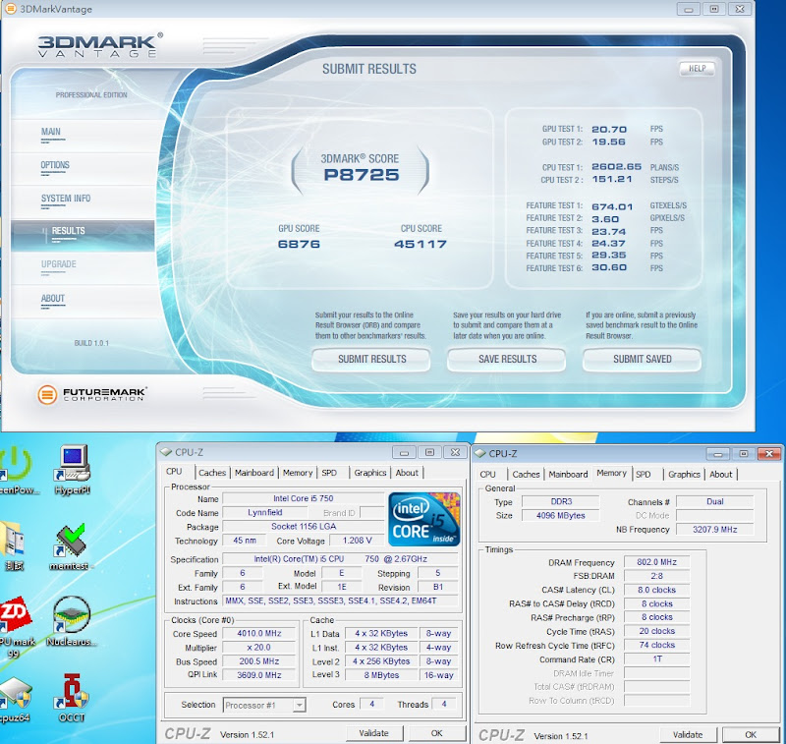Click the Intel Core i5 logo badge
786x744 pixels.
tap(424, 519)
